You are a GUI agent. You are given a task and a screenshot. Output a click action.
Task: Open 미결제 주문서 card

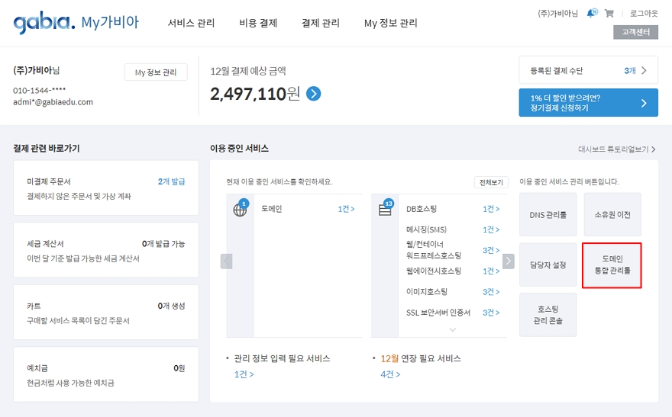click(x=106, y=188)
